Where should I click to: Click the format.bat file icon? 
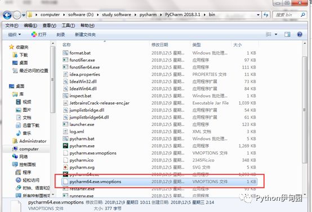click(65, 53)
